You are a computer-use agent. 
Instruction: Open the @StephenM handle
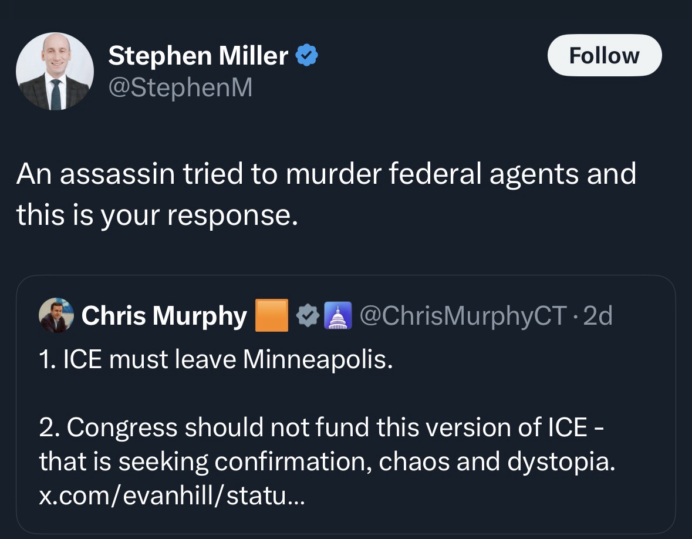[180, 87]
